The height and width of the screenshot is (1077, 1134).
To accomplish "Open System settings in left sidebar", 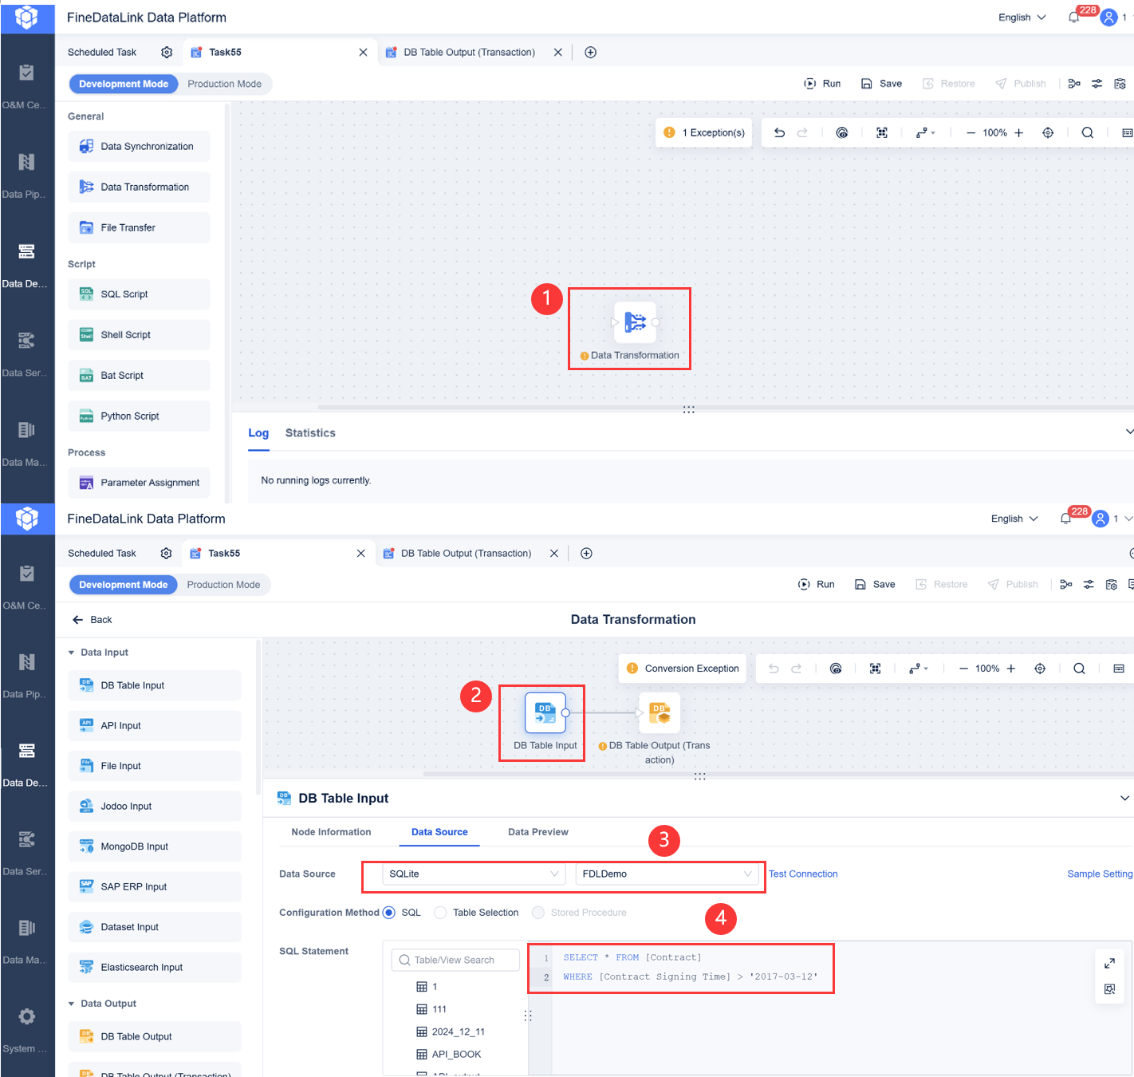I will pyautogui.click(x=27, y=1027).
